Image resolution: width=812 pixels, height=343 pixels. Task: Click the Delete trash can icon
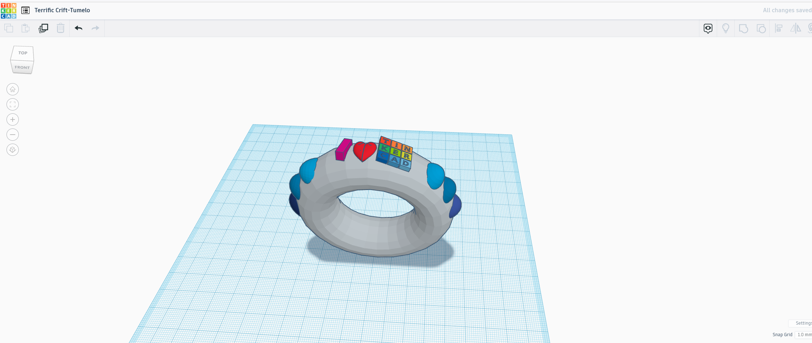pyautogui.click(x=61, y=28)
